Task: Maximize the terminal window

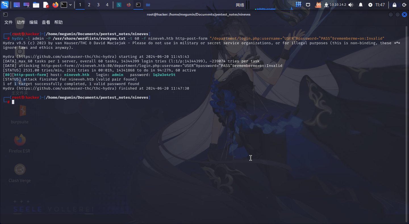Action: pos(398,14)
